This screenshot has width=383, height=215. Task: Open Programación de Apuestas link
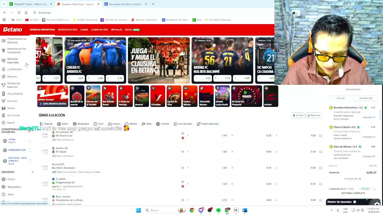(x=17, y=41)
